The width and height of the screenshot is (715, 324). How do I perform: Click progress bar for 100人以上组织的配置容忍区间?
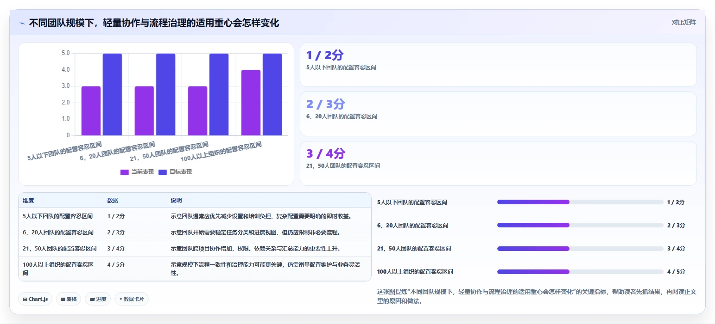(580, 271)
